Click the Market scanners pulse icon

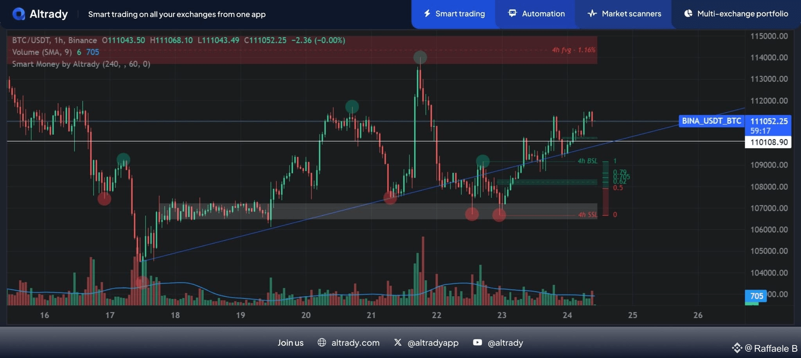pos(592,14)
